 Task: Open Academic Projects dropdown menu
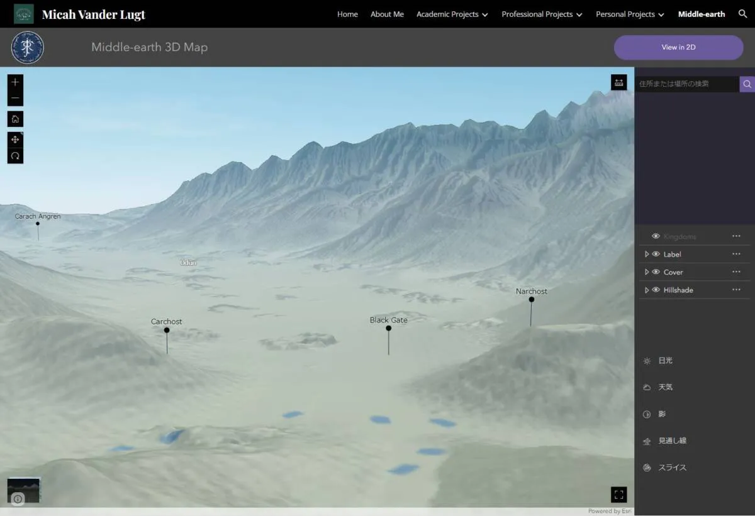[x=452, y=14]
